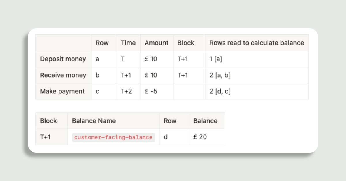The height and width of the screenshot is (181, 346).
Task: Select the Deposit money row label
Action: coord(63,59)
